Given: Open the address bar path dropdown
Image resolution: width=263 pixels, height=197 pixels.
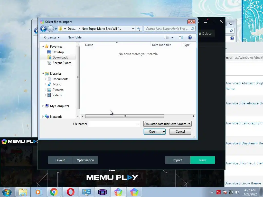Looking at the screenshot, I should pos(133,29).
